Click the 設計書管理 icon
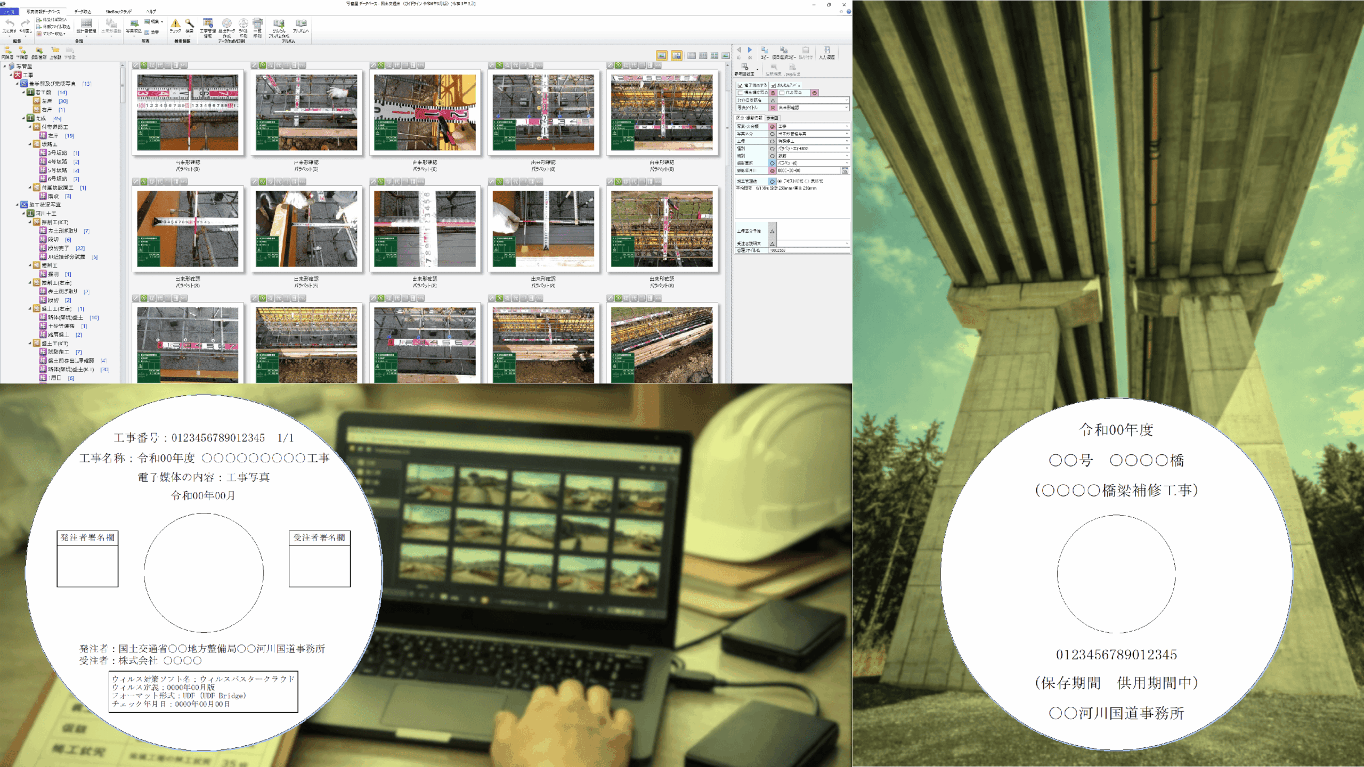 [x=86, y=25]
